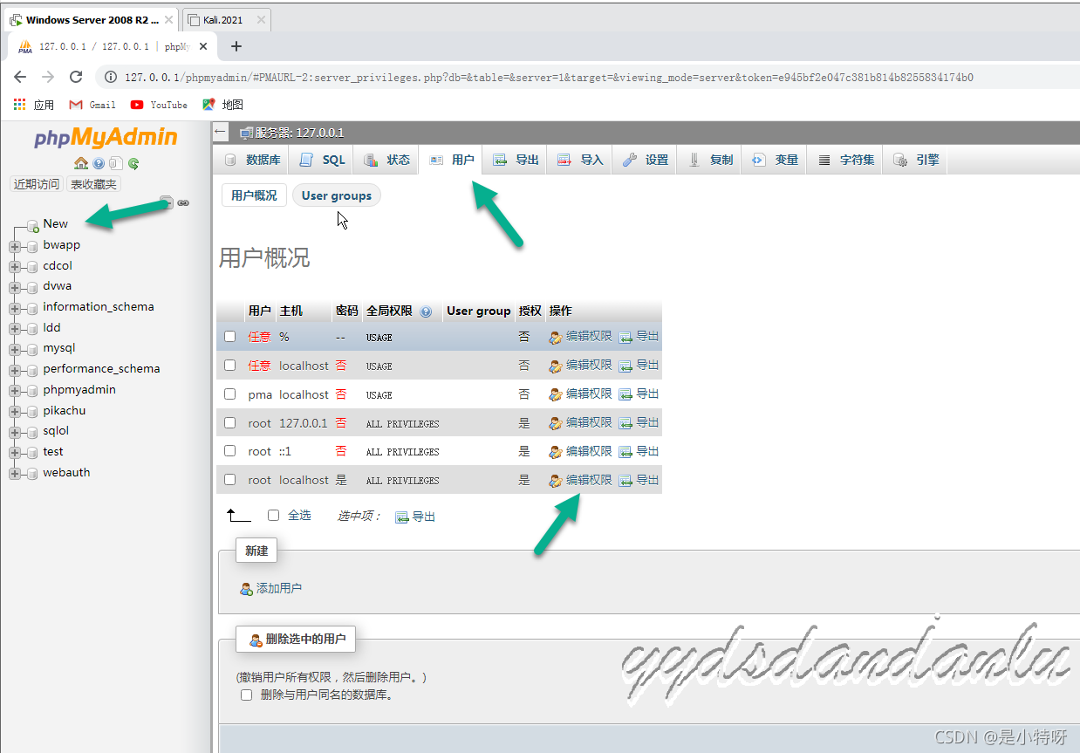Open the 变量 variables tab
Screen dimensions: 1080x753
click(775, 160)
